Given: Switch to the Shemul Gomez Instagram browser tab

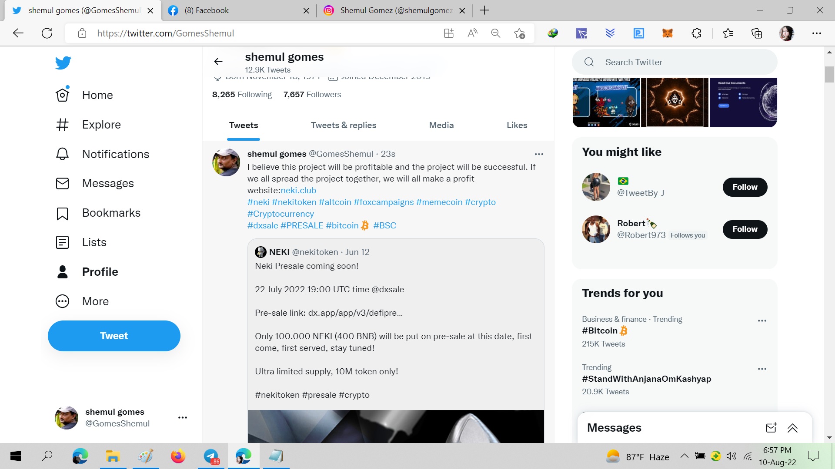Looking at the screenshot, I should (394, 10).
